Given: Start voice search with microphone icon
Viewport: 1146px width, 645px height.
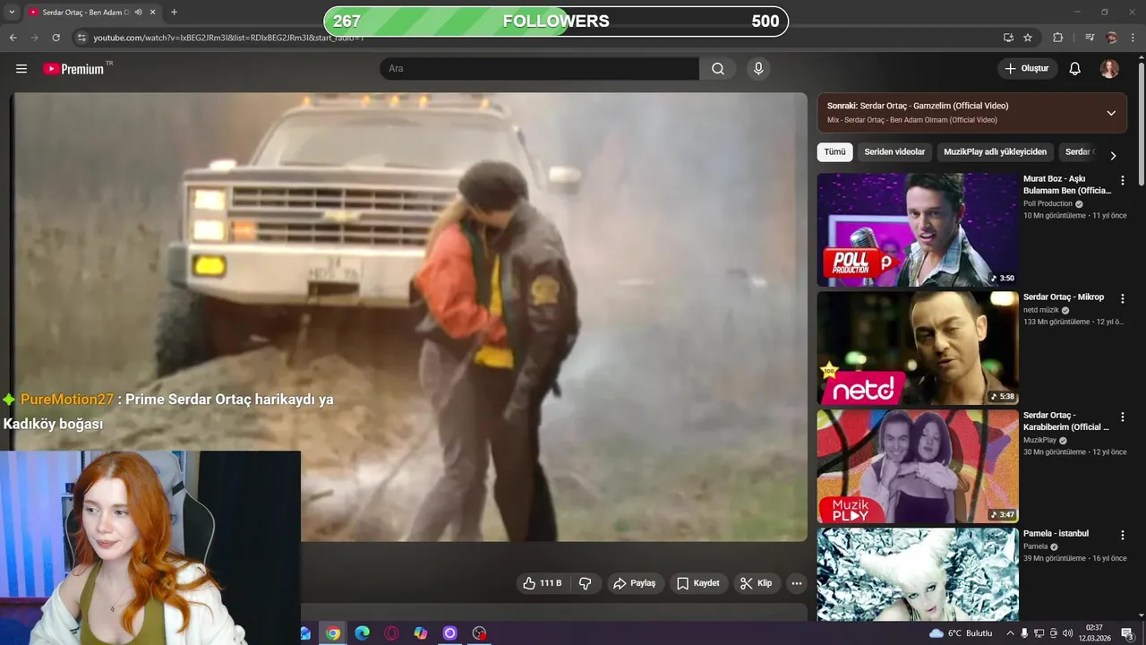Looking at the screenshot, I should pyautogui.click(x=758, y=69).
